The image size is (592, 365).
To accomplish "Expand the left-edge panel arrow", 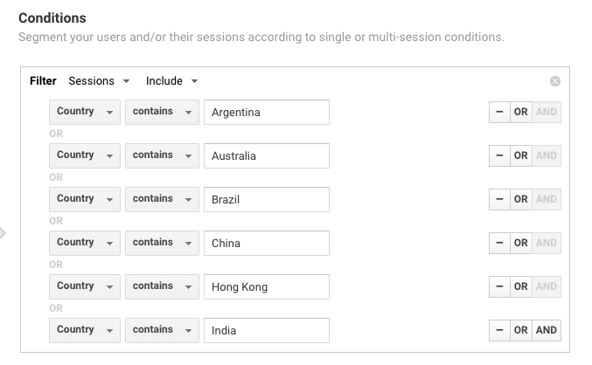I will [x=3, y=233].
